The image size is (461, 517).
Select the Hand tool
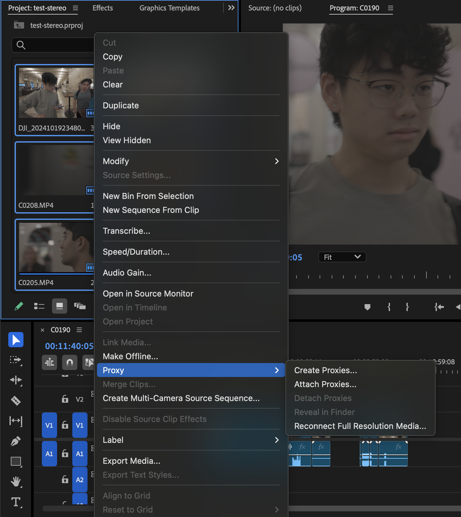click(16, 482)
